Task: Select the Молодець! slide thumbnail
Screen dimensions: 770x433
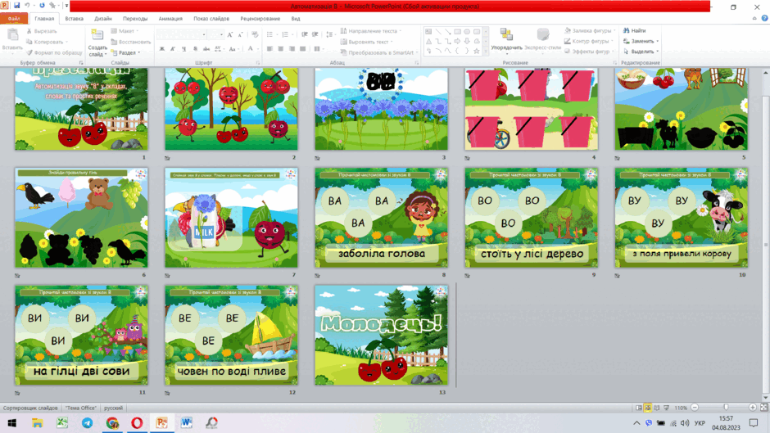Action: point(381,336)
